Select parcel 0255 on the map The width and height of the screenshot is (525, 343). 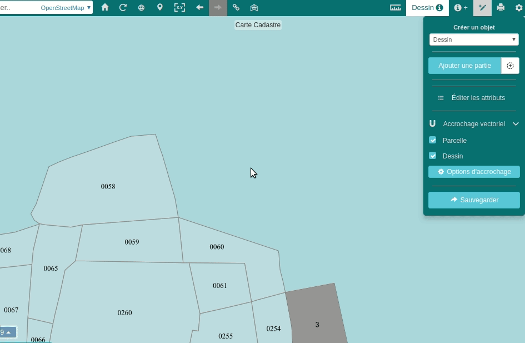click(x=226, y=336)
